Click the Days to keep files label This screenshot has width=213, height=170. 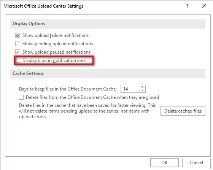coord(68,89)
